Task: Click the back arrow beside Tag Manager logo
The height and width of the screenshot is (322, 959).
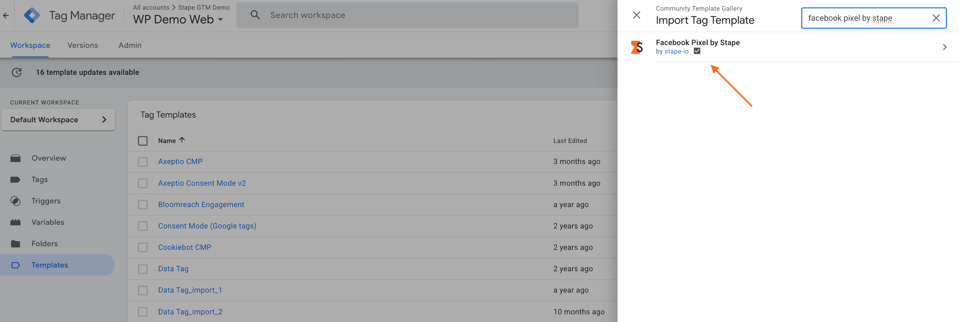Action: 6,15
